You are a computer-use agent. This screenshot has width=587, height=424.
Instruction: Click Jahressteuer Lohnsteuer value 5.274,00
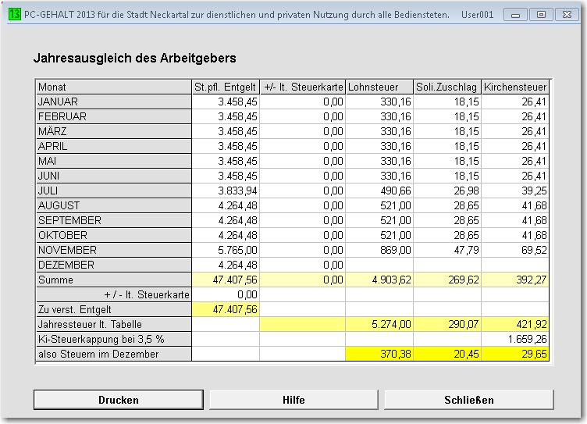(x=379, y=324)
